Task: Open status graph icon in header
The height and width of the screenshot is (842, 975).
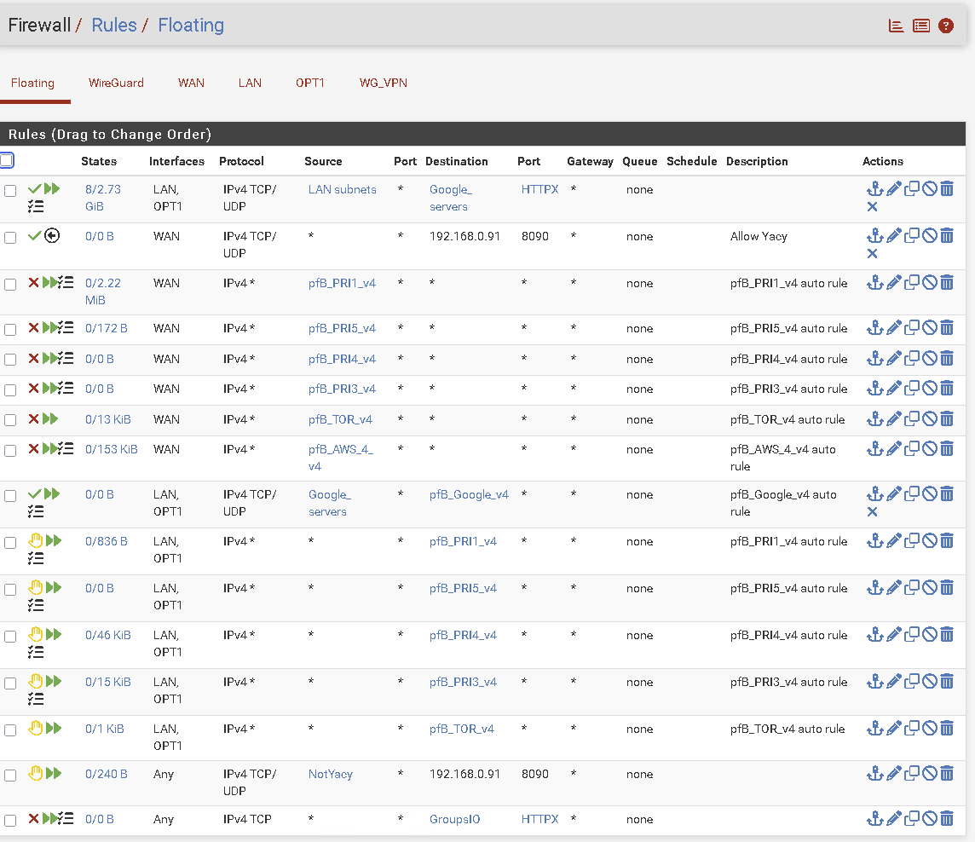Action: pos(896,26)
